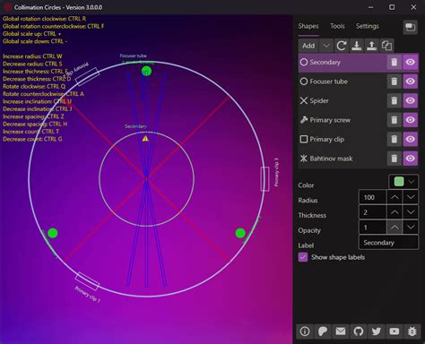Delete the Secondary shape
The width and height of the screenshot is (425, 344).
point(395,62)
